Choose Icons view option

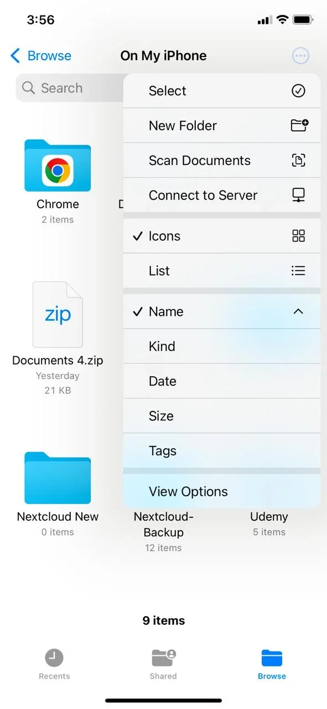(222, 236)
